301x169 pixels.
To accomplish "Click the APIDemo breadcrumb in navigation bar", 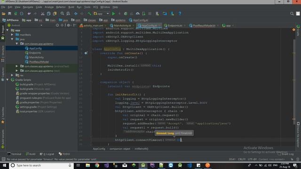I will pyautogui.click(x=10, y=20).
